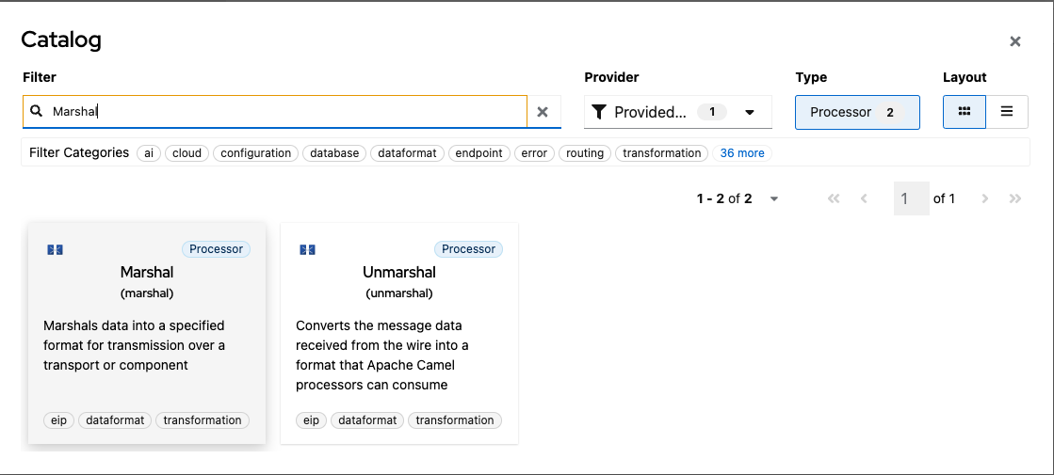Show 36 more filter categories
1054x475 pixels.
coord(742,153)
